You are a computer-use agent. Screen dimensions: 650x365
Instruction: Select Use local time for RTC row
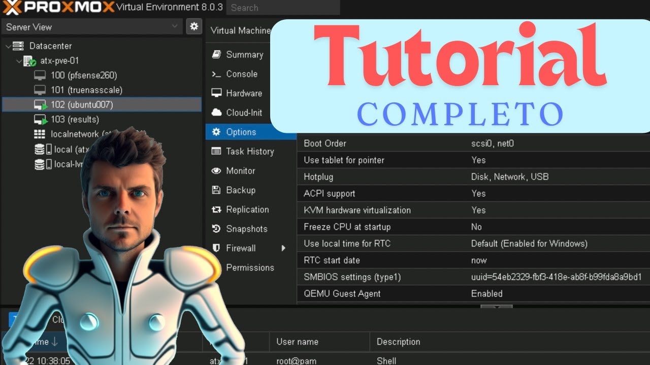tap(473, 244)
